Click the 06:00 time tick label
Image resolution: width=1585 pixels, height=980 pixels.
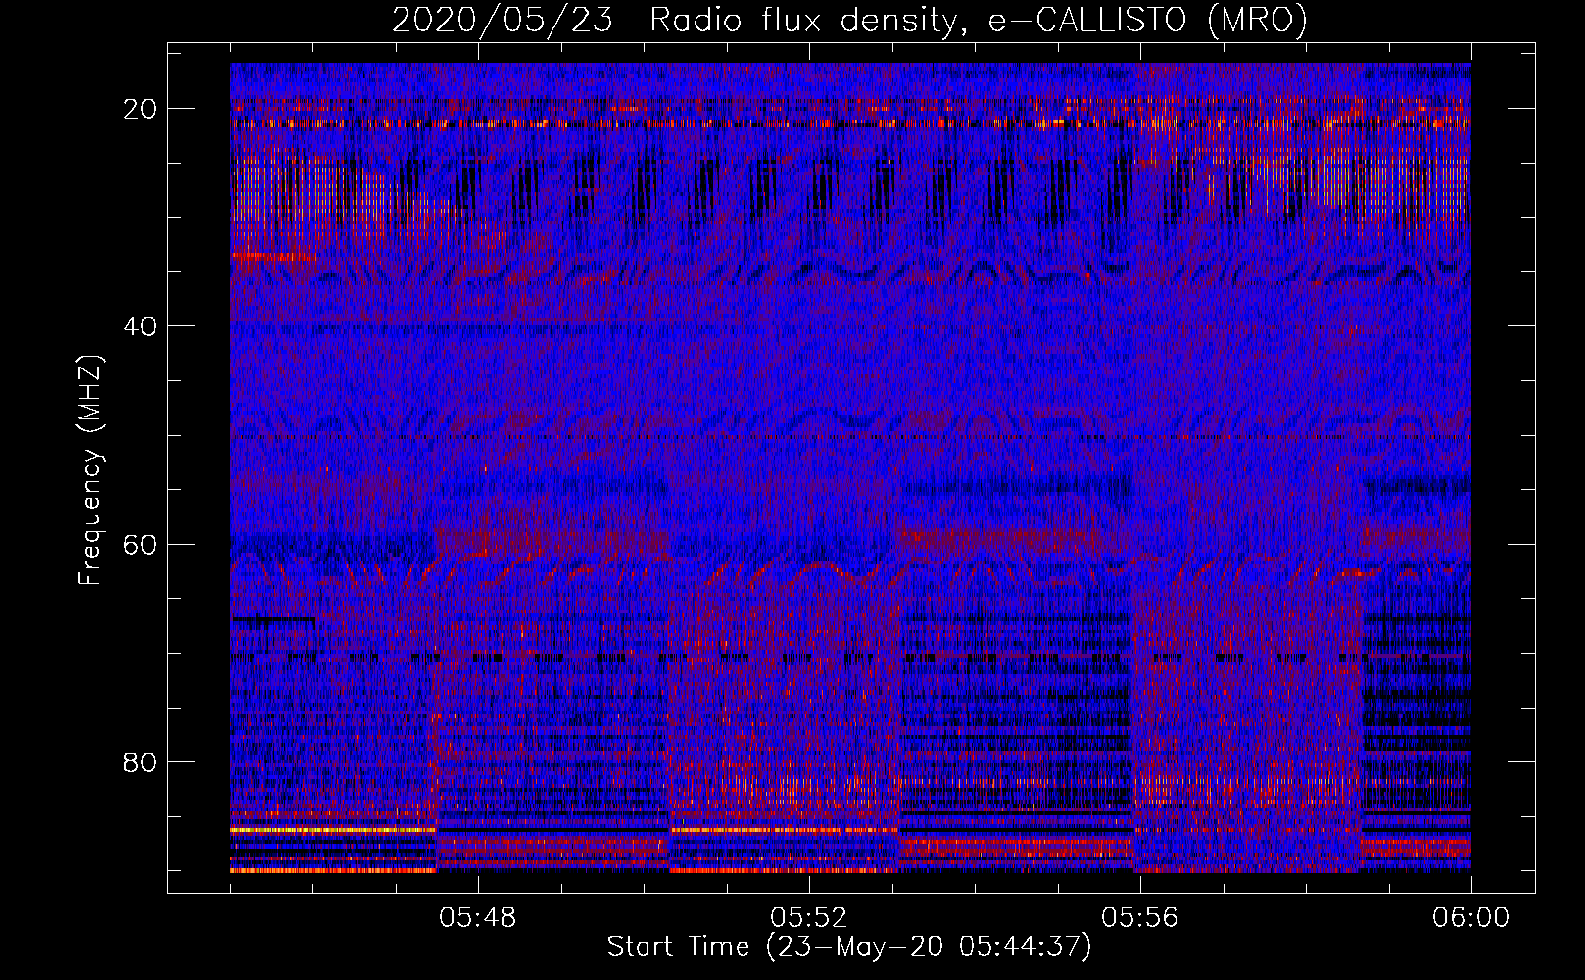tap(1470, 918)
